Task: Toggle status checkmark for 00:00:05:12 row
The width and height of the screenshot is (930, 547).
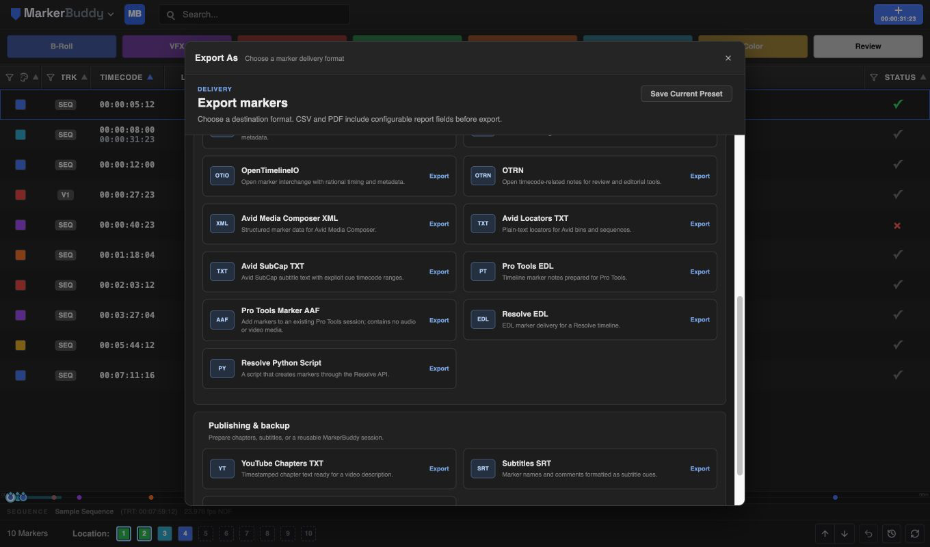Action: [x=898, y=105]
